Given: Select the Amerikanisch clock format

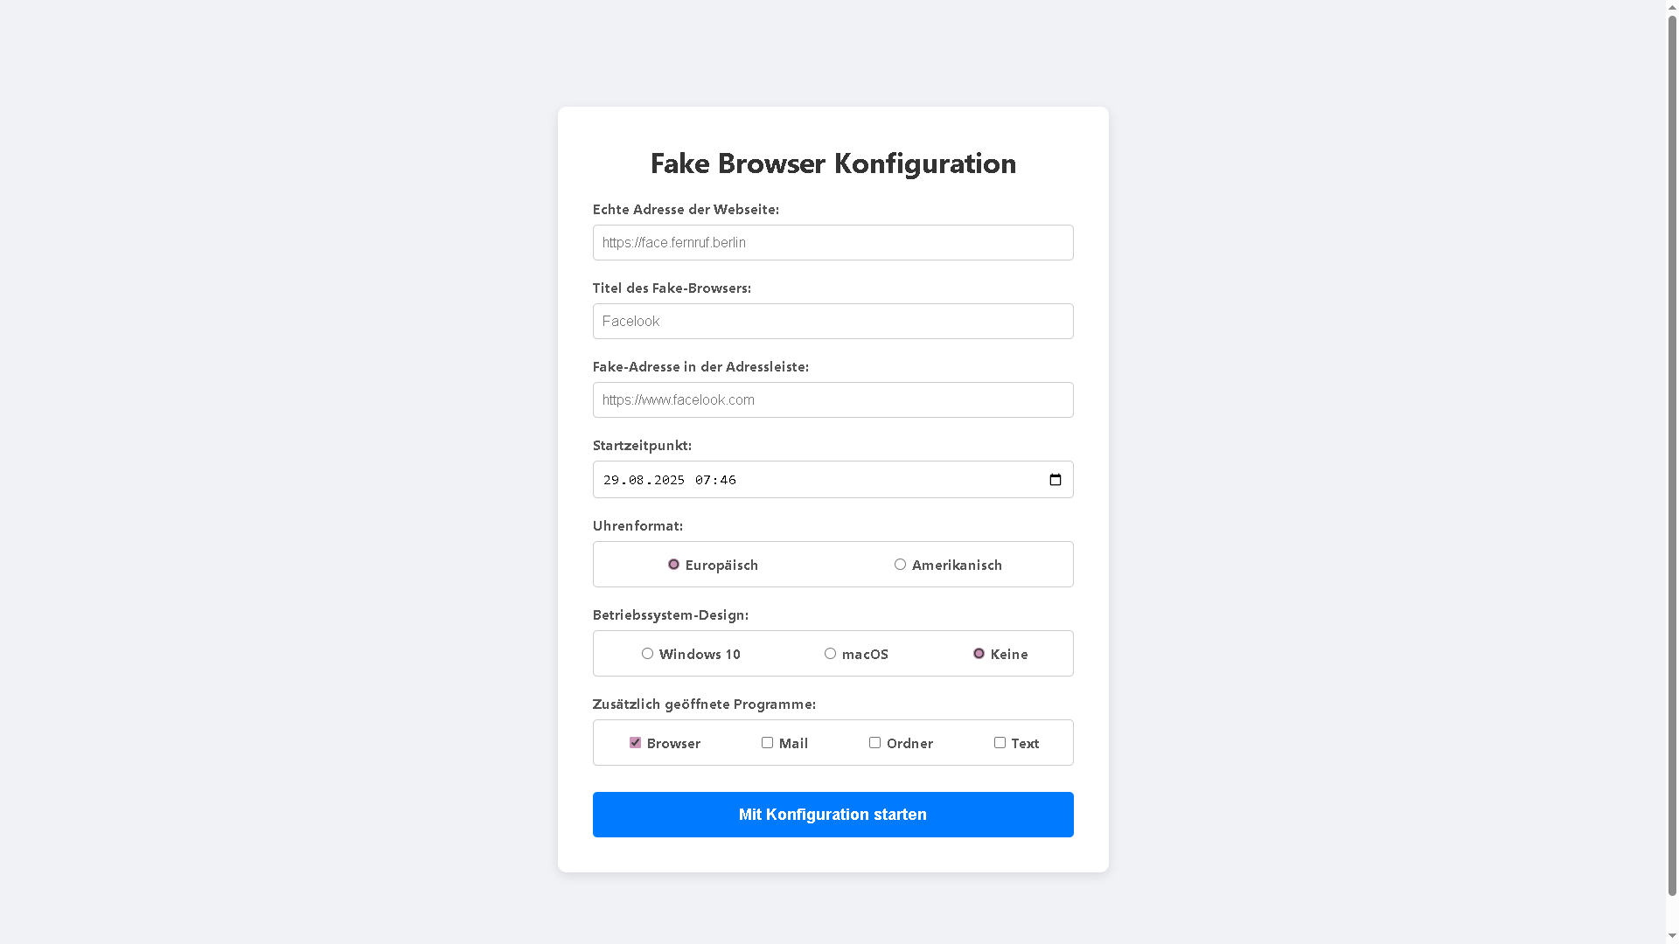Looking at the screenshot, I should point(900,564).
